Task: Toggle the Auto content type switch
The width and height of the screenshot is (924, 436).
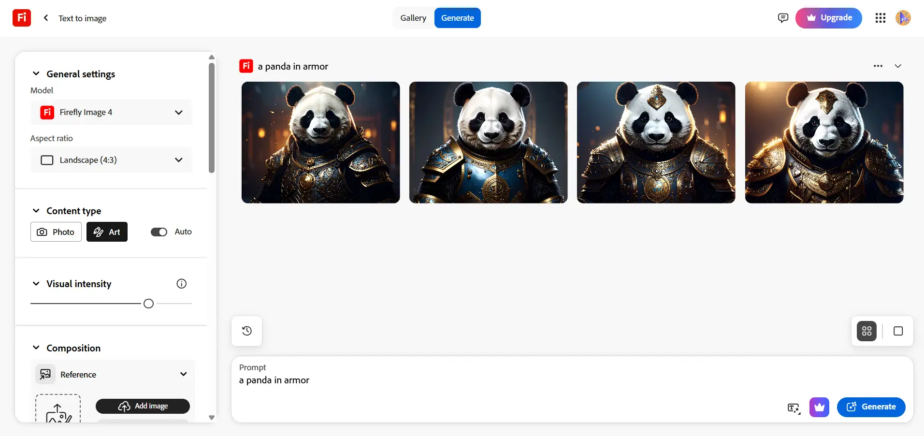Action: 159,232
